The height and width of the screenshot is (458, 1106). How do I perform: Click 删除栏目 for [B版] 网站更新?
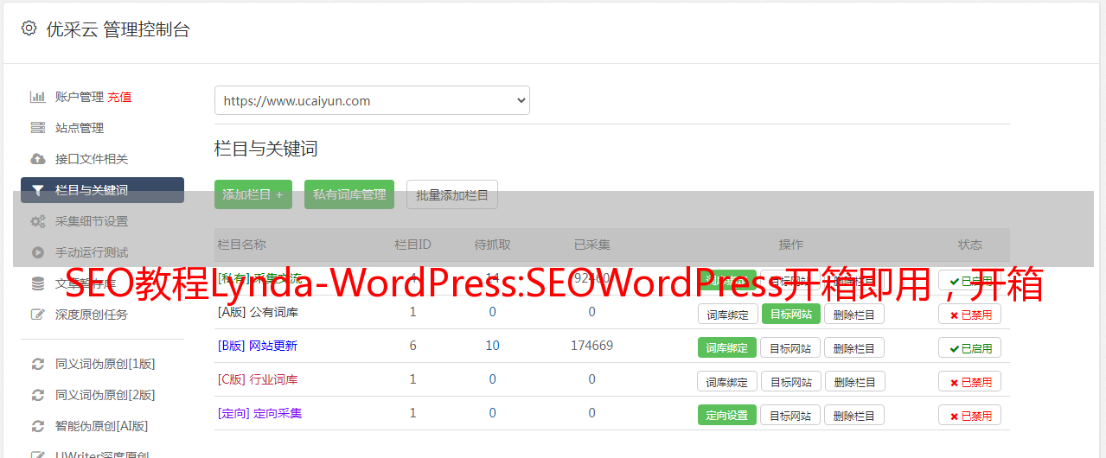854,347
